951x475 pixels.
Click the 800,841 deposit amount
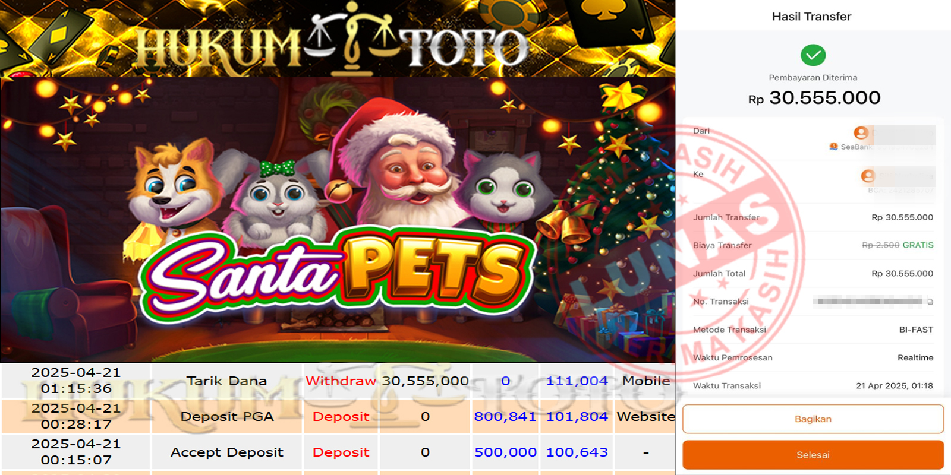point(505,416)
